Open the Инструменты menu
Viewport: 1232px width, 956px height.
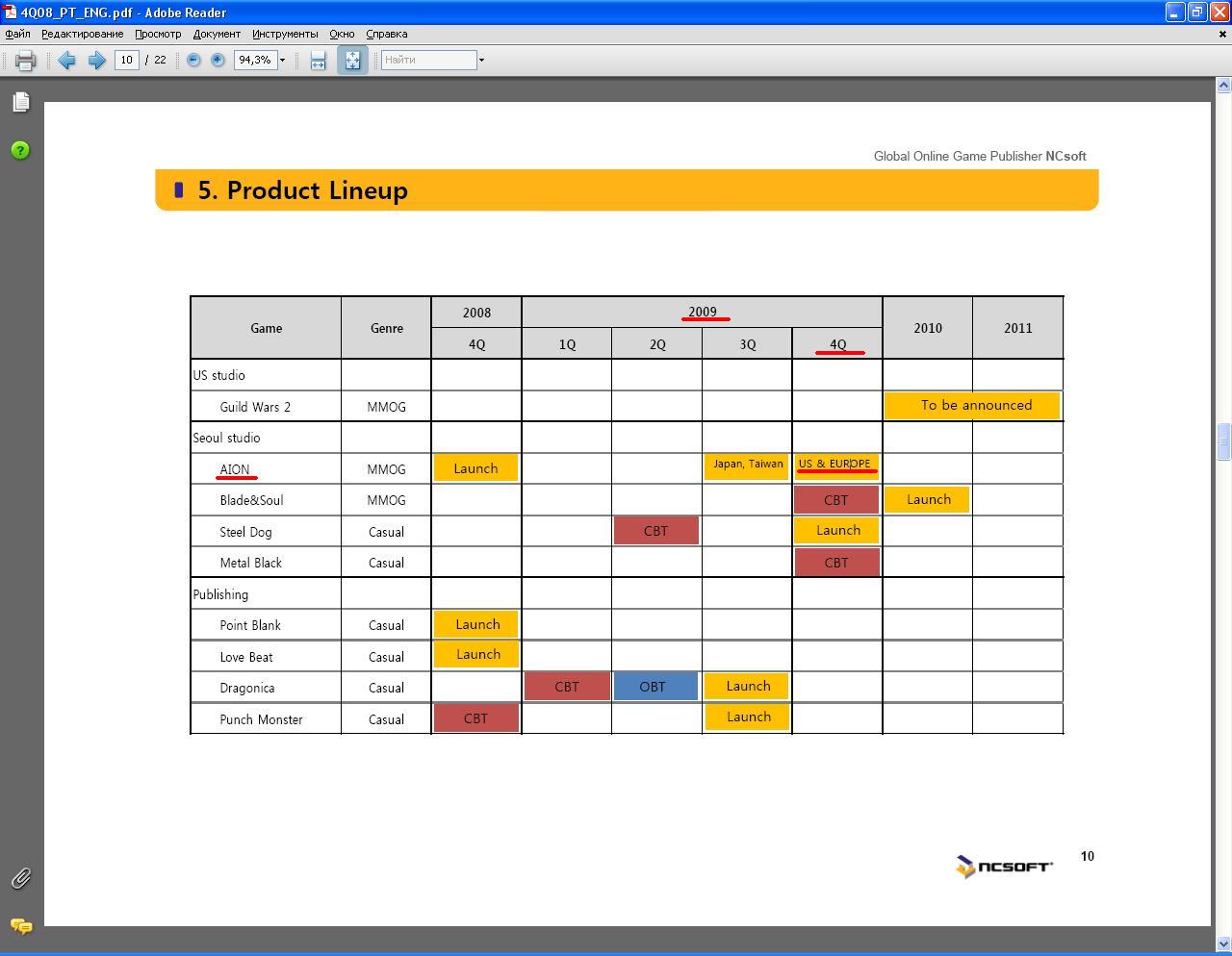coord(285,34)
